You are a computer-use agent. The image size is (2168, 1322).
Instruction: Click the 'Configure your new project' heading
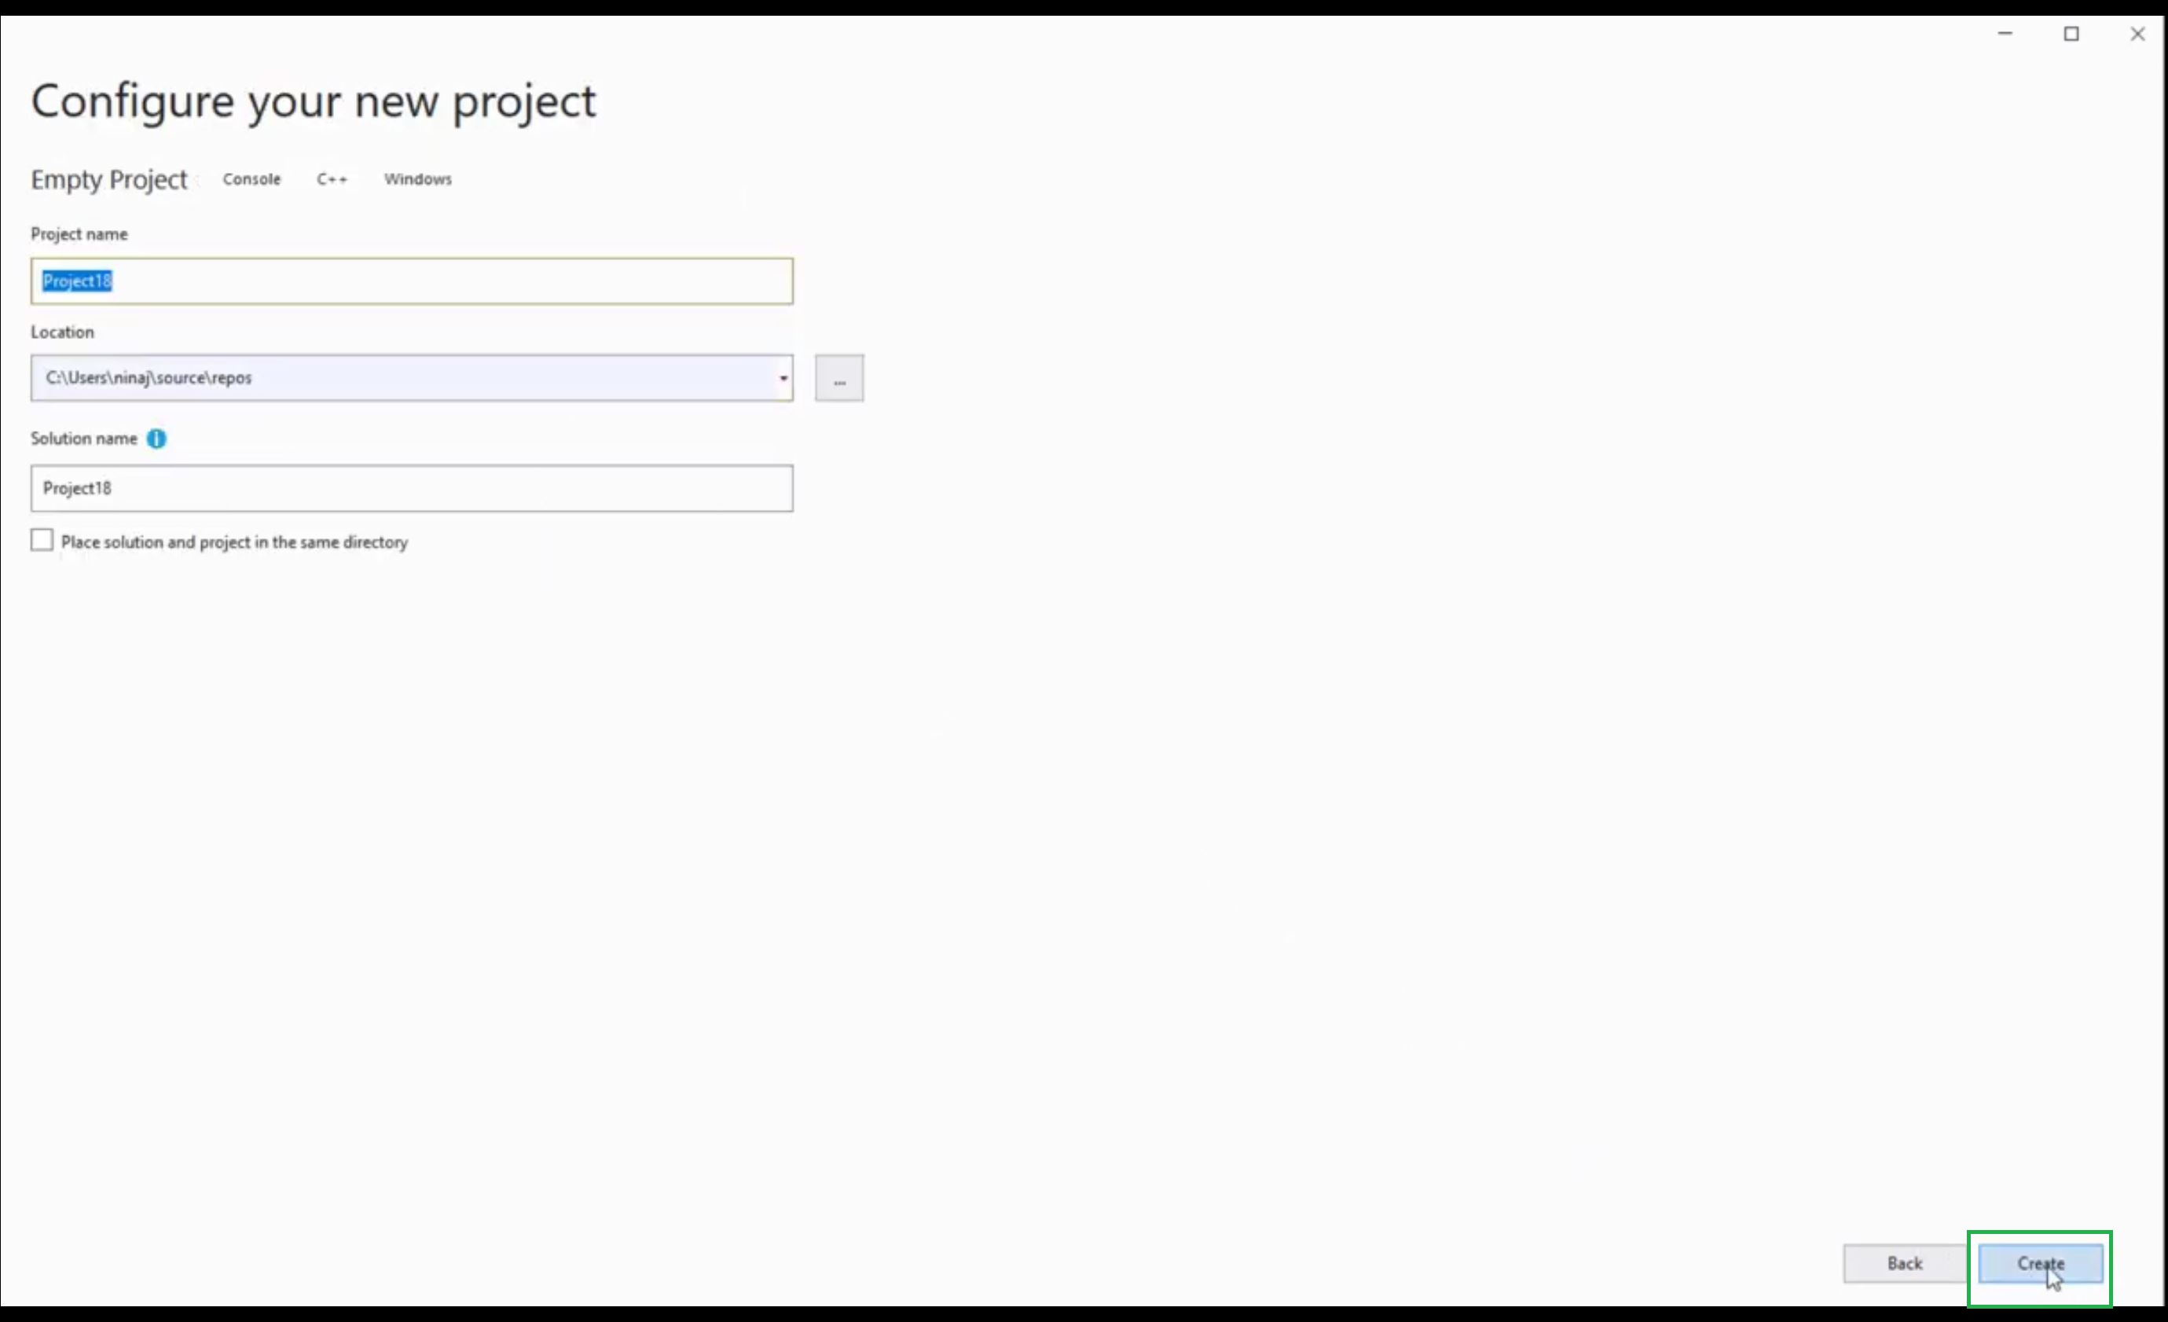point(314,101)
